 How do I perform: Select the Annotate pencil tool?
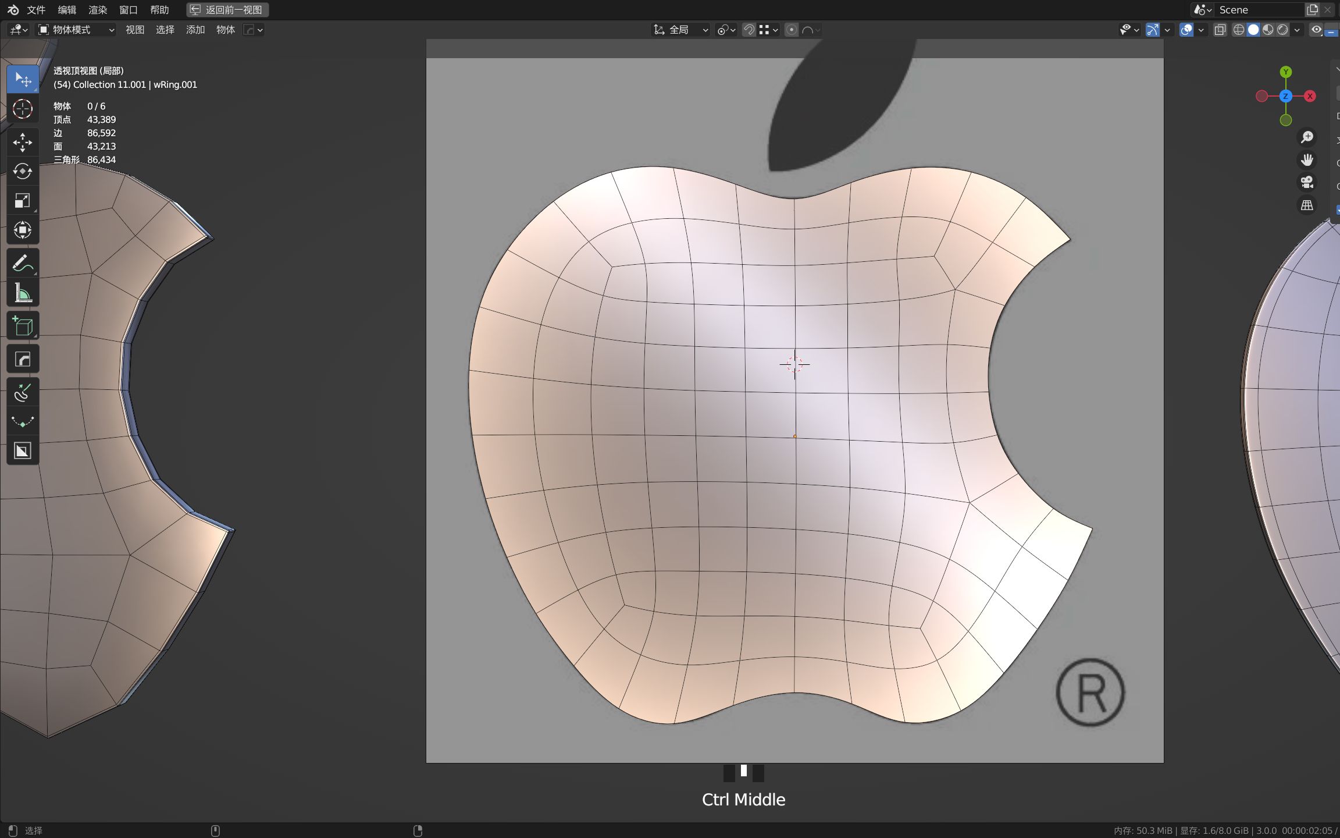(x=23, y=263)
